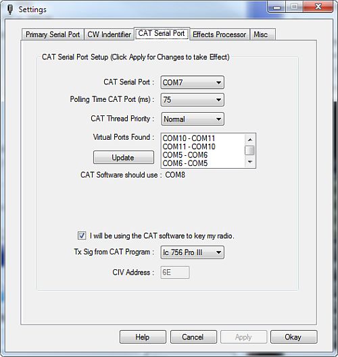Expand the Polling Time CAT Port dropdown

pos(192,100)
